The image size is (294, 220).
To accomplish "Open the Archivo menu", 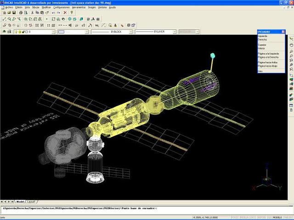I will [9, 7].
